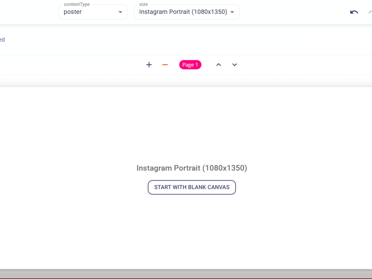Click the Instagram Portrait (1080x1350) canvas heading
Image resolution: width=372 pixels, height=279 pixels.
tap(192, 168)
